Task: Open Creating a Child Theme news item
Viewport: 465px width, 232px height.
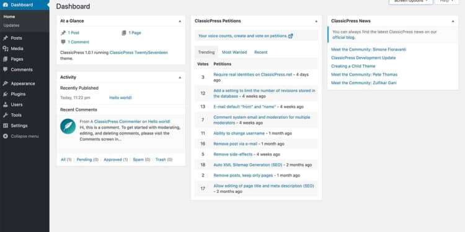Action: point(353,66)
